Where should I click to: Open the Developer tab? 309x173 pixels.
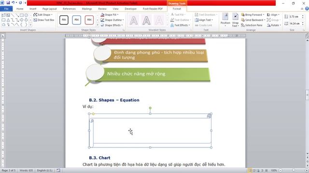tap(131, 9)
